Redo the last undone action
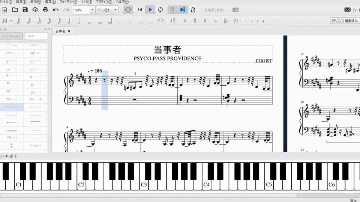The height and width of the screenshot is (202, 360). 66,10
